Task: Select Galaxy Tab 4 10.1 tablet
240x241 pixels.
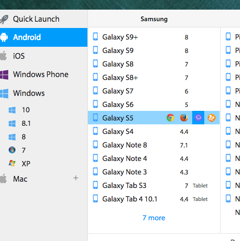Action: tap(154, 199)
